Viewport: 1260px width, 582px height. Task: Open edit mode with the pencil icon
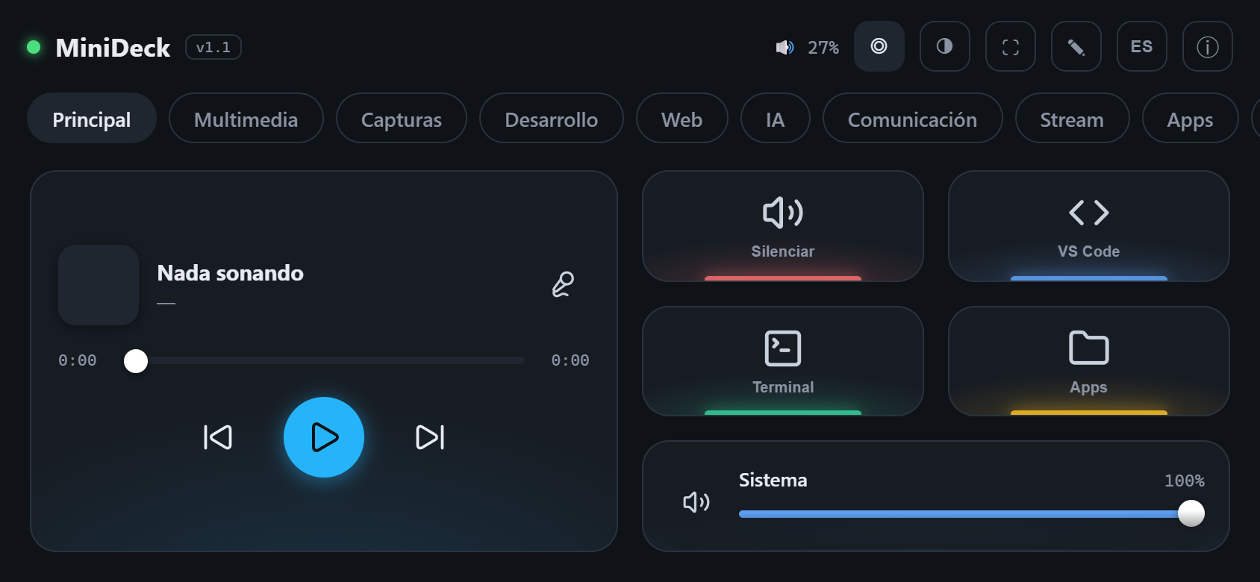tap(1076, 46)
